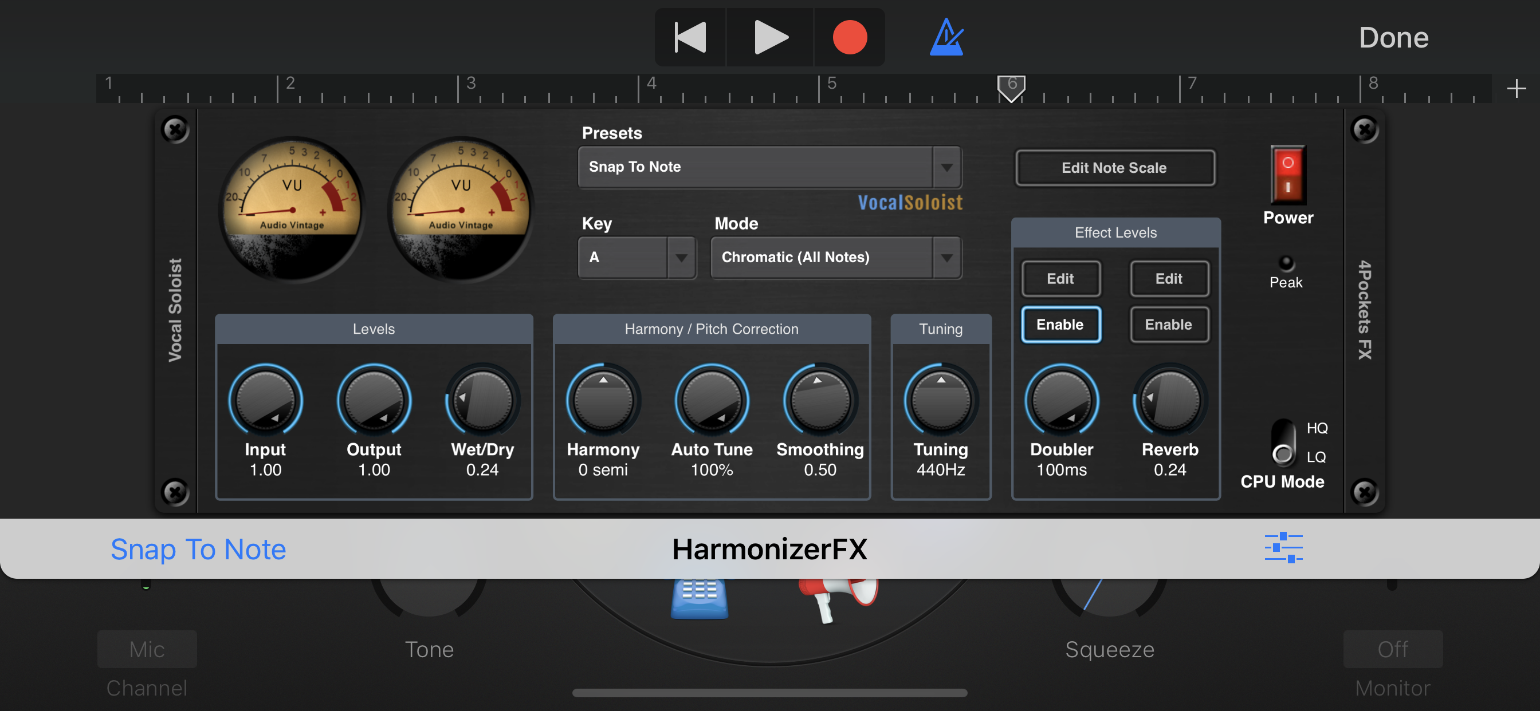Add section with plus icon
The width and height of the screenshot is (1540, 711).
point(1516,88)
